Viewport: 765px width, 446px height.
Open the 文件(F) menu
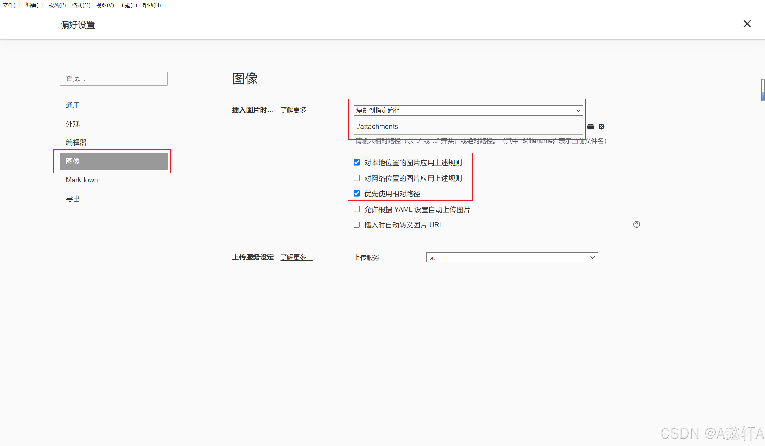click(x=11, y=5)
